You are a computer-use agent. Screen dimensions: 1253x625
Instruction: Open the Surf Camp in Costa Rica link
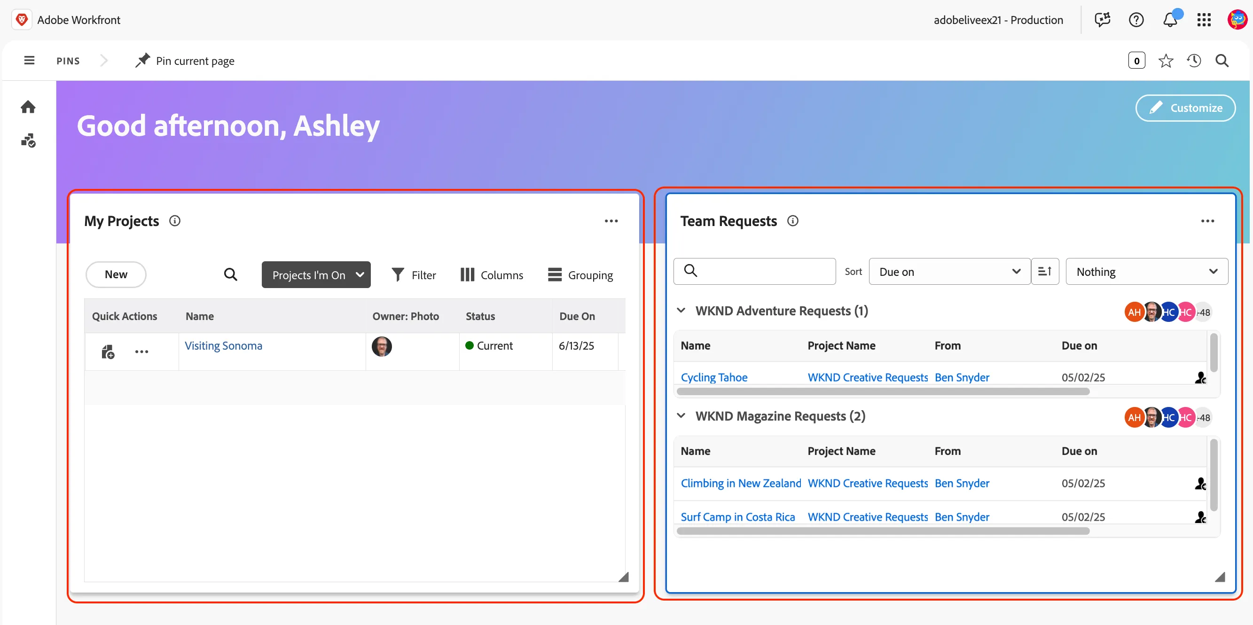pos(738,517)
